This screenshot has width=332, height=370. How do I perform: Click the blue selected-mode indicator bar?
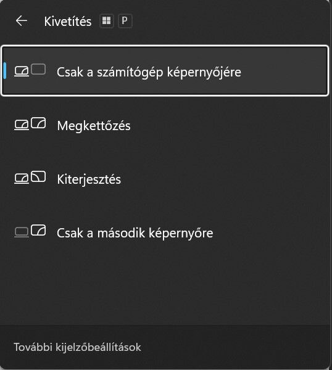coord(5,70)
